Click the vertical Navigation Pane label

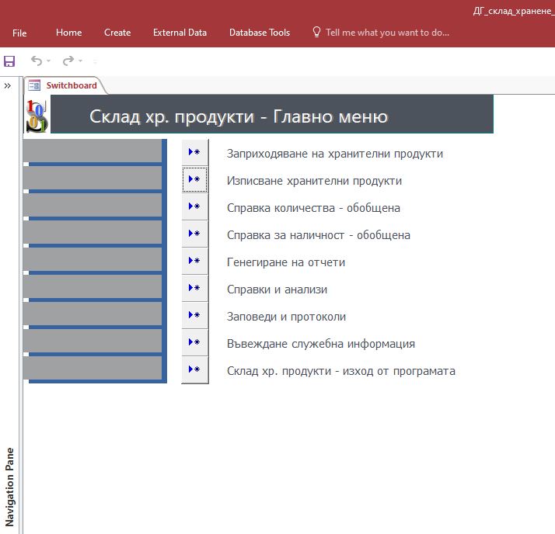[x=10, y=487]
